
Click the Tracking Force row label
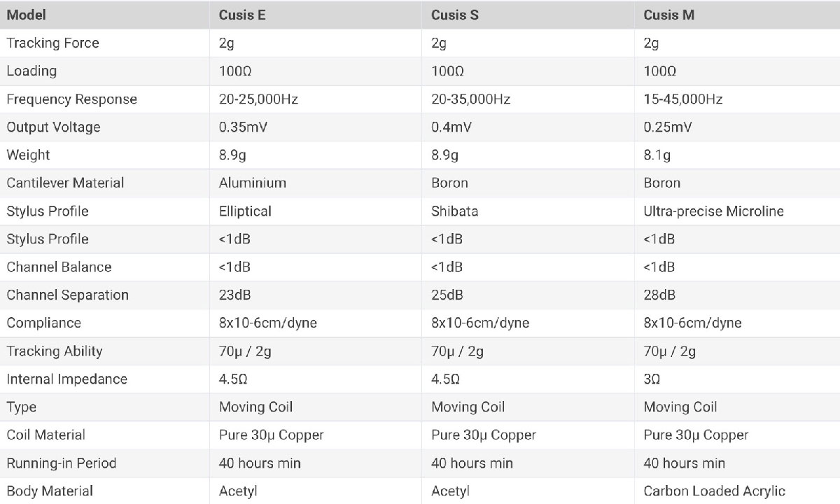[53, 43]
